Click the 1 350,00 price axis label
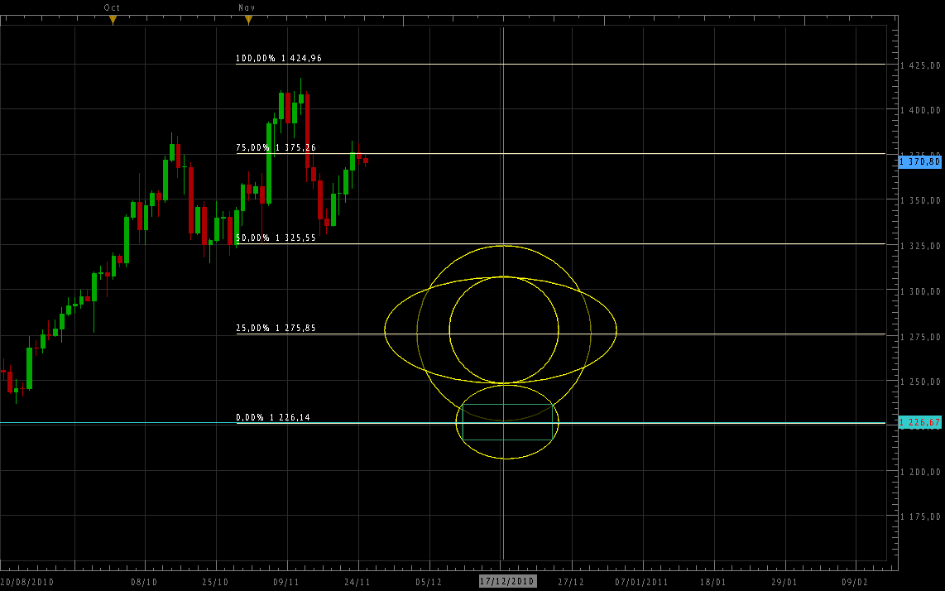945x591 pixels. point(920,200)
